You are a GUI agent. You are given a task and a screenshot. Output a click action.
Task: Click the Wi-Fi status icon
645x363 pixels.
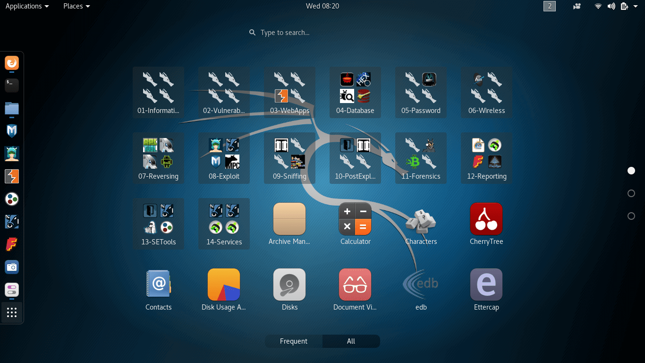tap(598, 6)
